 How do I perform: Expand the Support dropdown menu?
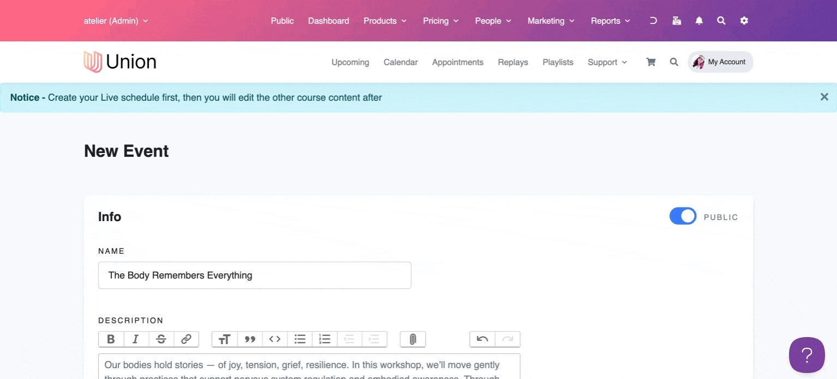tap(607, 62)
